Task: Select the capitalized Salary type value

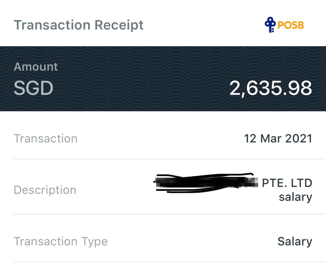Action: click(x=294, y=241)
